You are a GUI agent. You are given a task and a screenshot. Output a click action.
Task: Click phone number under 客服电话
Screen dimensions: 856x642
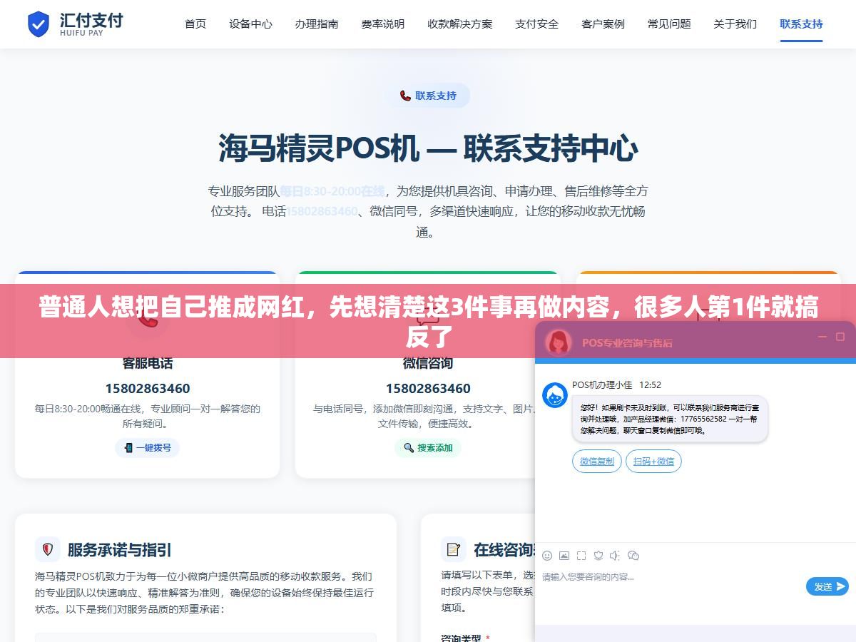pyautogui.click(x=148, y=389)
